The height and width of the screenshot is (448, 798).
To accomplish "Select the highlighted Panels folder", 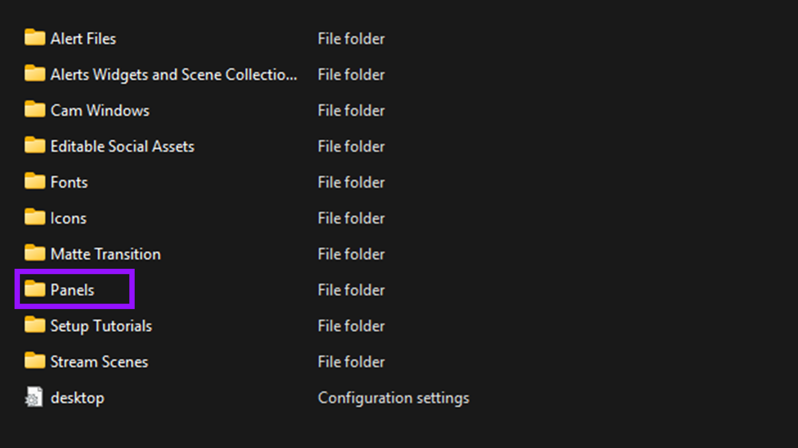I will coord(72,289).
